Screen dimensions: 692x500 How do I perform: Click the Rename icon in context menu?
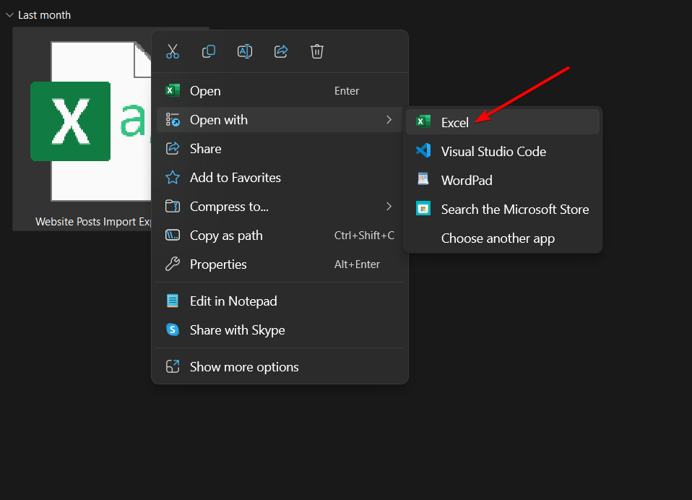245,51
